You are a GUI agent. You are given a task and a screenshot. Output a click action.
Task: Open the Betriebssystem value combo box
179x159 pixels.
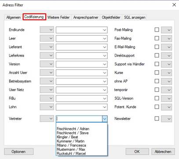coord(82,81)
